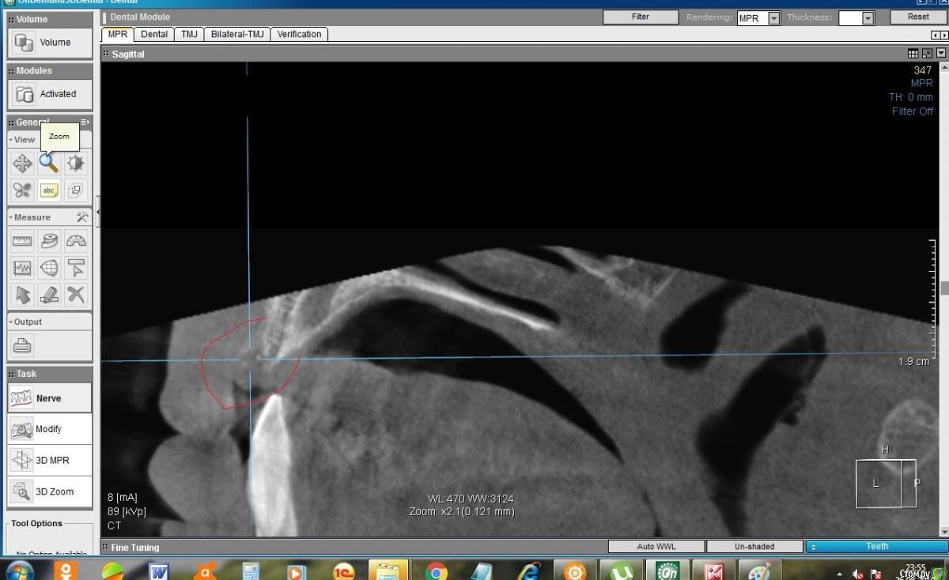The image size is (949, 580).
Task: Click the printer icon under Output
Action: point(22,345)
